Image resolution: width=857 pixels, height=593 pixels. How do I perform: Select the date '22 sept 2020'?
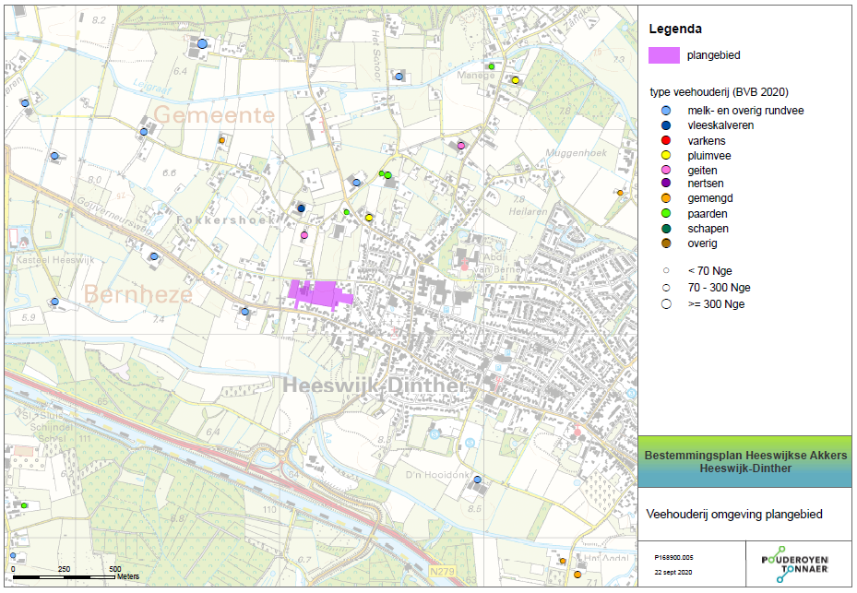pos(673,572)
